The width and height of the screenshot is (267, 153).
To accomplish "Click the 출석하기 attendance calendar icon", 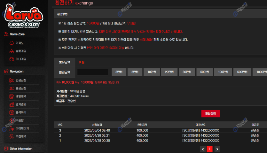I will coord(12,112).
